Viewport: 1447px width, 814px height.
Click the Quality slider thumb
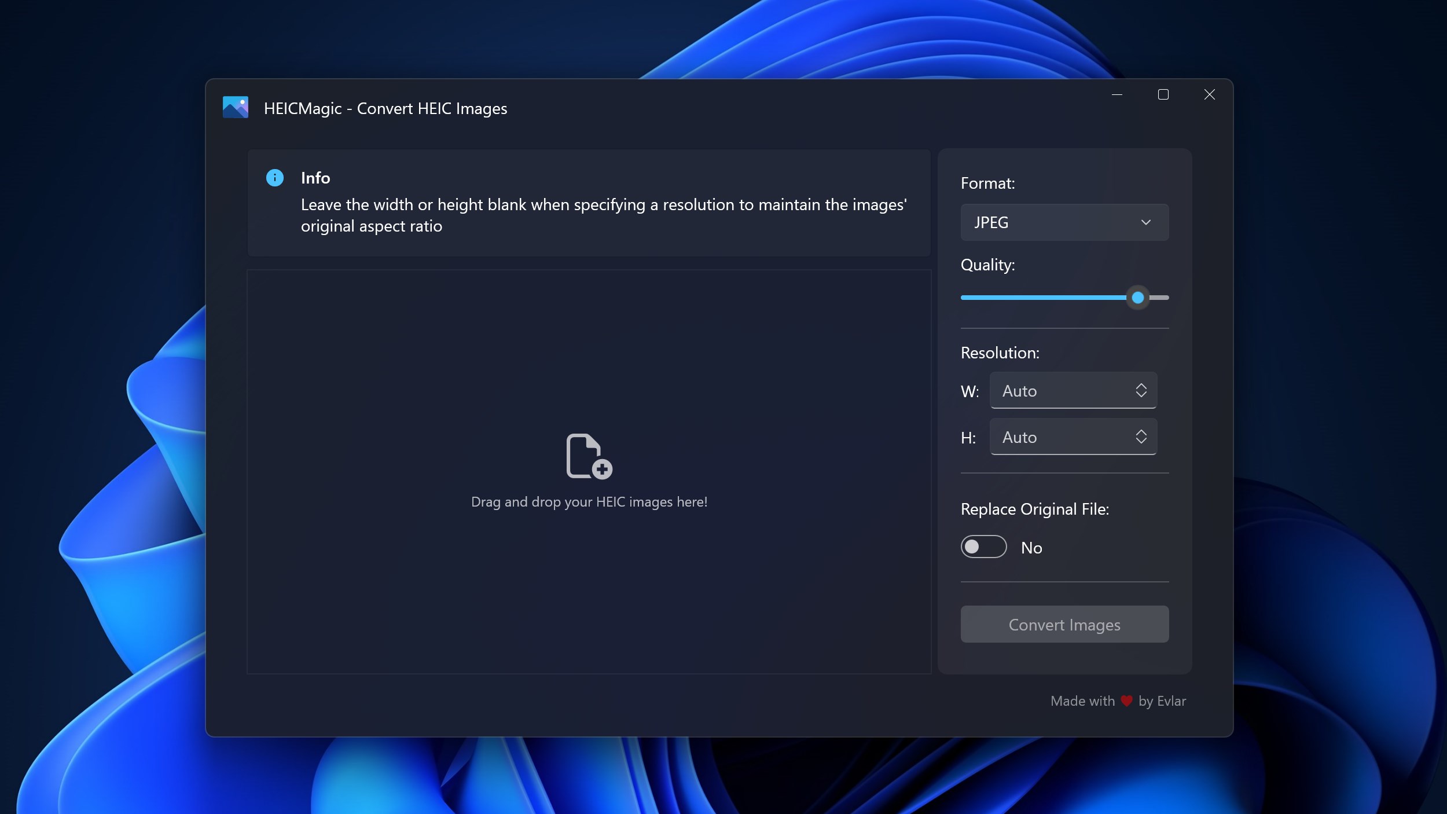coord(1138,298)
